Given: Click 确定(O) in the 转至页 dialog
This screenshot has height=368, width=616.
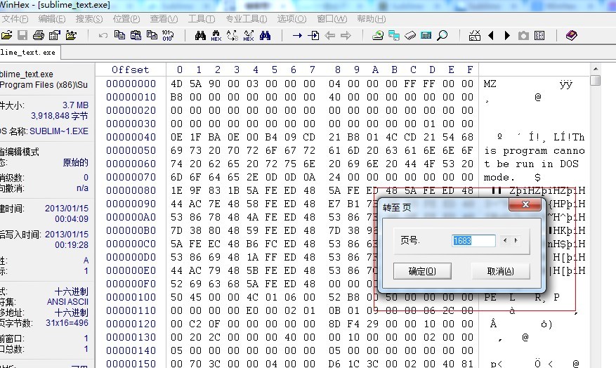Looking at the screenshot, I should pos(422,271).
